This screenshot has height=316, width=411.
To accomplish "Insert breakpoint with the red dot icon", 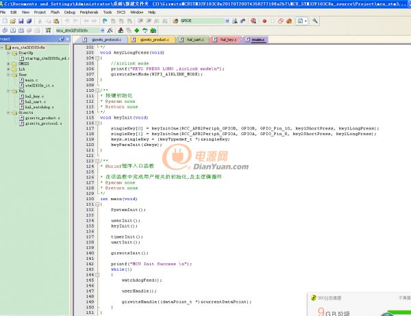I will (x=264, y=21).
